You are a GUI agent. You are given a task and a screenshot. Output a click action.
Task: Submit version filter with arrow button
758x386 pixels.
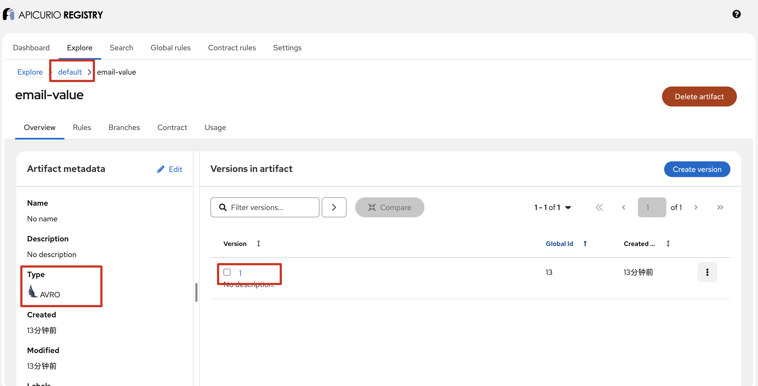pos(334,207)
